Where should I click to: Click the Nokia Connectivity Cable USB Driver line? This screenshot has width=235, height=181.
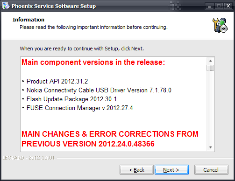click(x=99, y=90)
